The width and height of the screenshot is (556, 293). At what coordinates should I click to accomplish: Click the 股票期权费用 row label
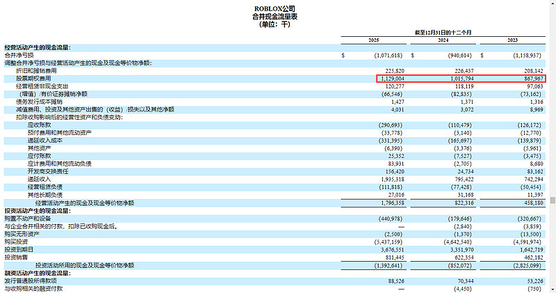(x=33, y=79)
